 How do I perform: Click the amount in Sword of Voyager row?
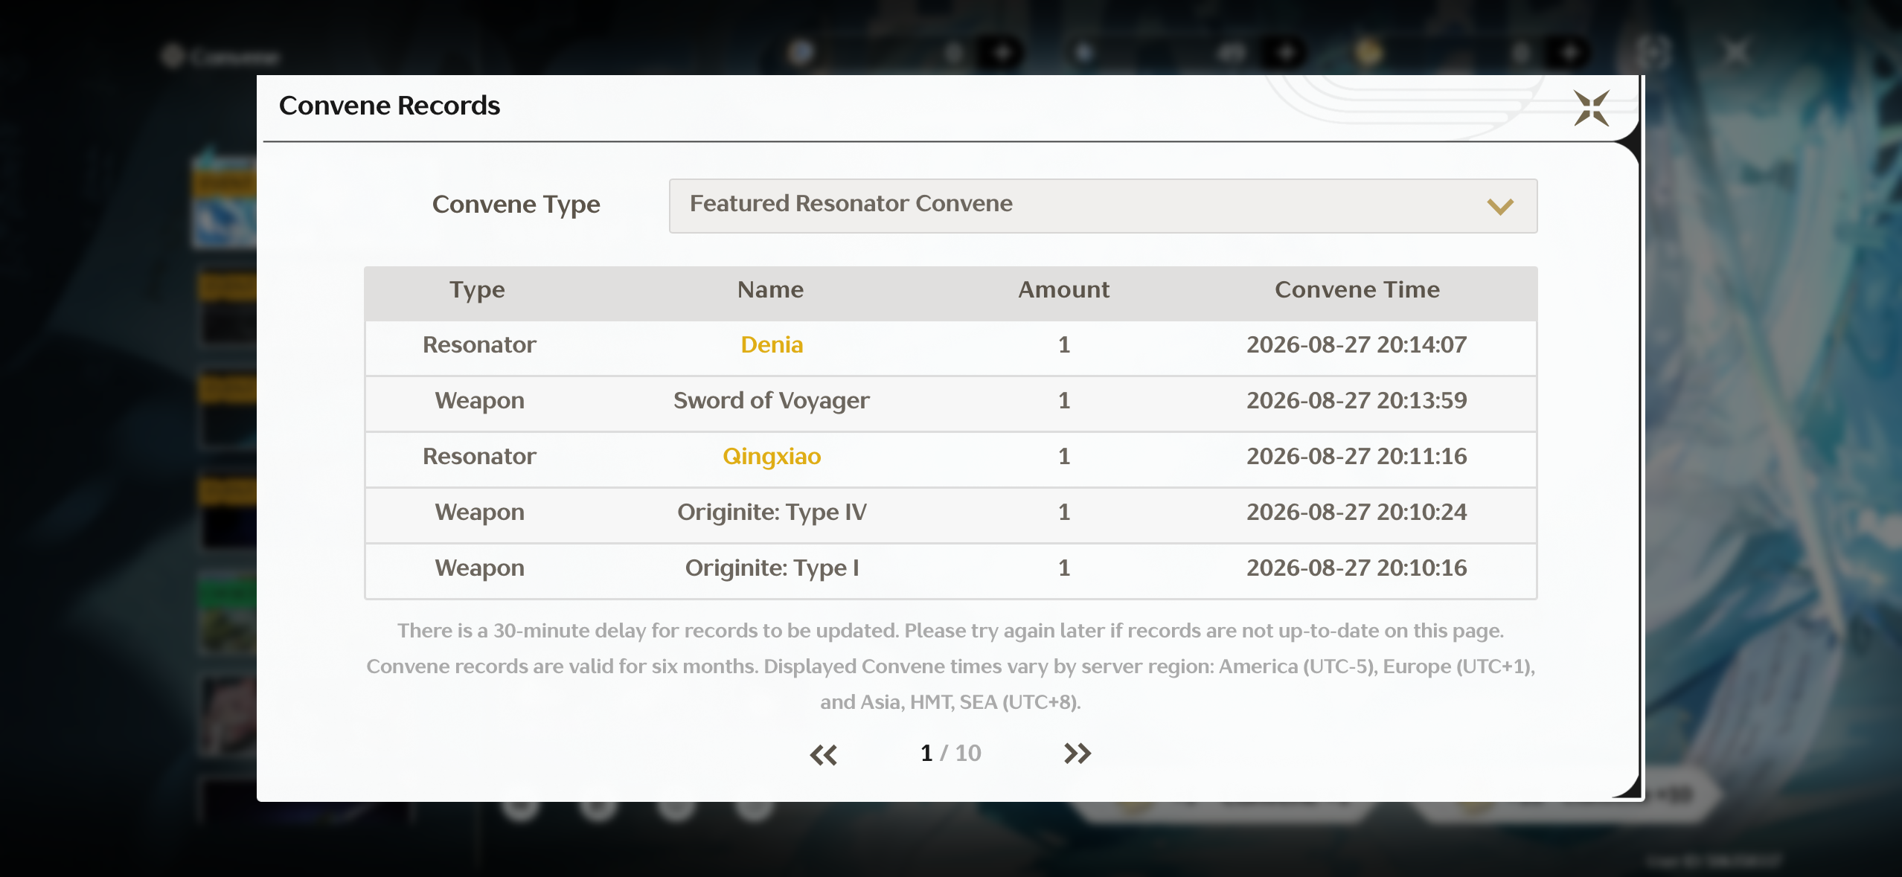coord(1064,400)
